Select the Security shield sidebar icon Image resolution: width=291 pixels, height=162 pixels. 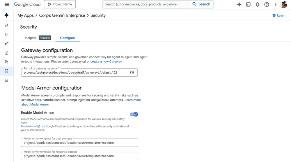click(6, 71)
